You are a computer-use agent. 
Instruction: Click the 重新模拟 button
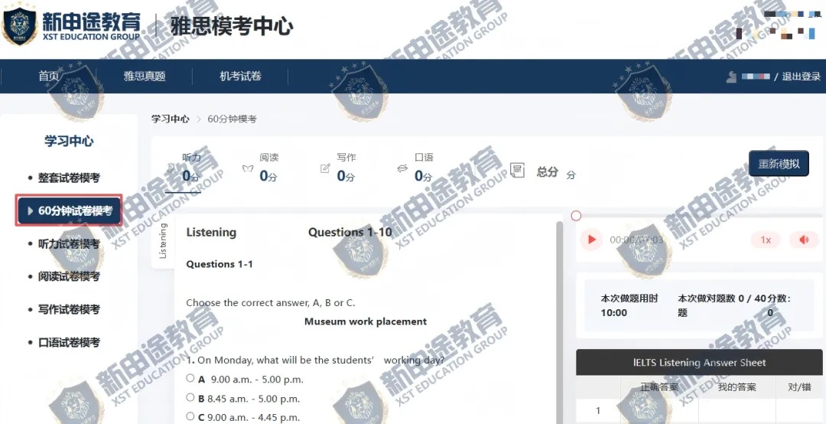click(x=779, y=164)
